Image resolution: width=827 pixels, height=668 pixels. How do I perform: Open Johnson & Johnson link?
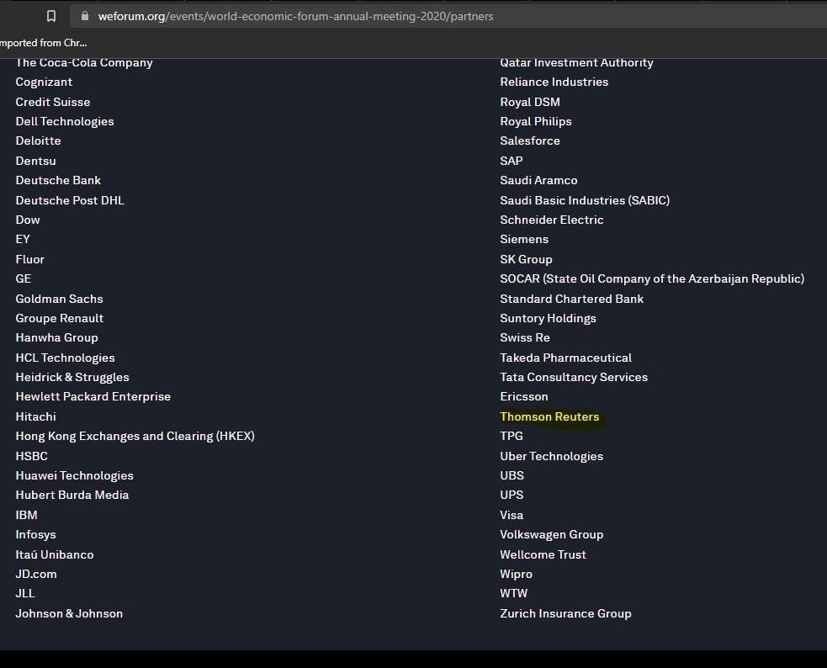(x=69, y=613)
